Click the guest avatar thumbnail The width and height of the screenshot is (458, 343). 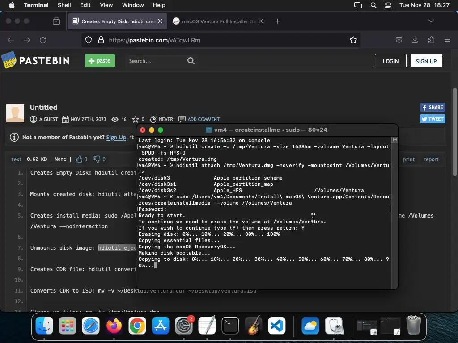coord(15,113)
